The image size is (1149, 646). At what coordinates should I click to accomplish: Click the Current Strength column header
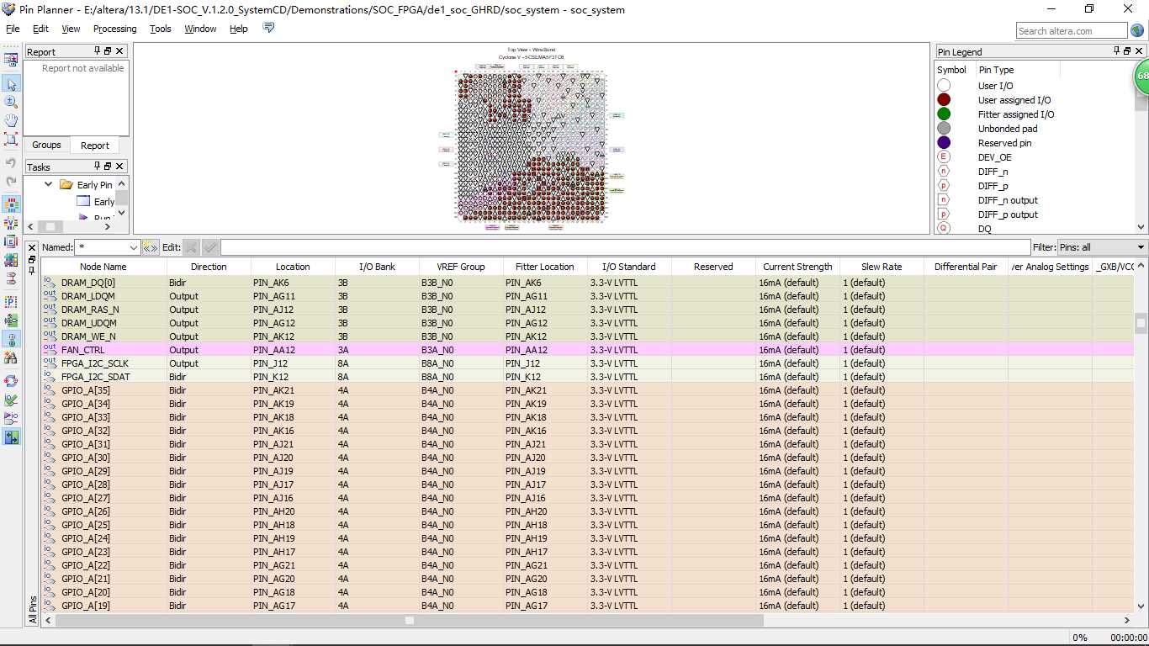tap(797, 267)
